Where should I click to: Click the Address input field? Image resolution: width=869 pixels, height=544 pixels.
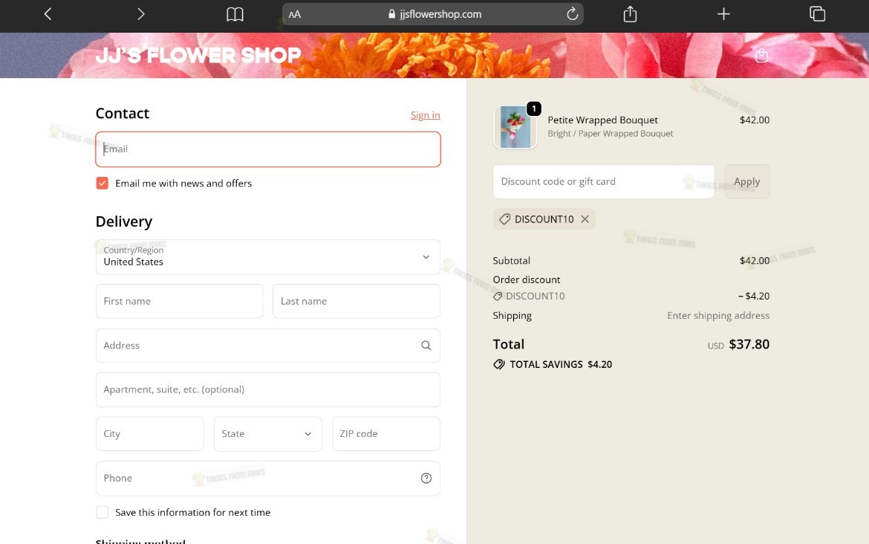pos(268,346)
